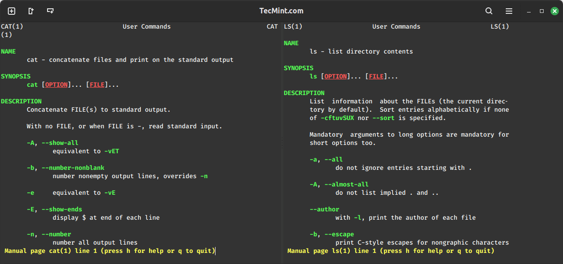Focus the ls(1) manual page status line
Screen dimensions: 563x264
click(390, 251)
